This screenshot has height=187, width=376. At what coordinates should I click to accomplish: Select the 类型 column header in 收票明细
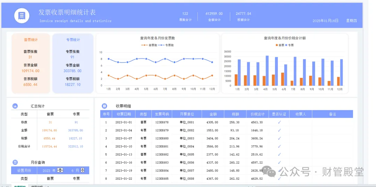click(143, 114)
